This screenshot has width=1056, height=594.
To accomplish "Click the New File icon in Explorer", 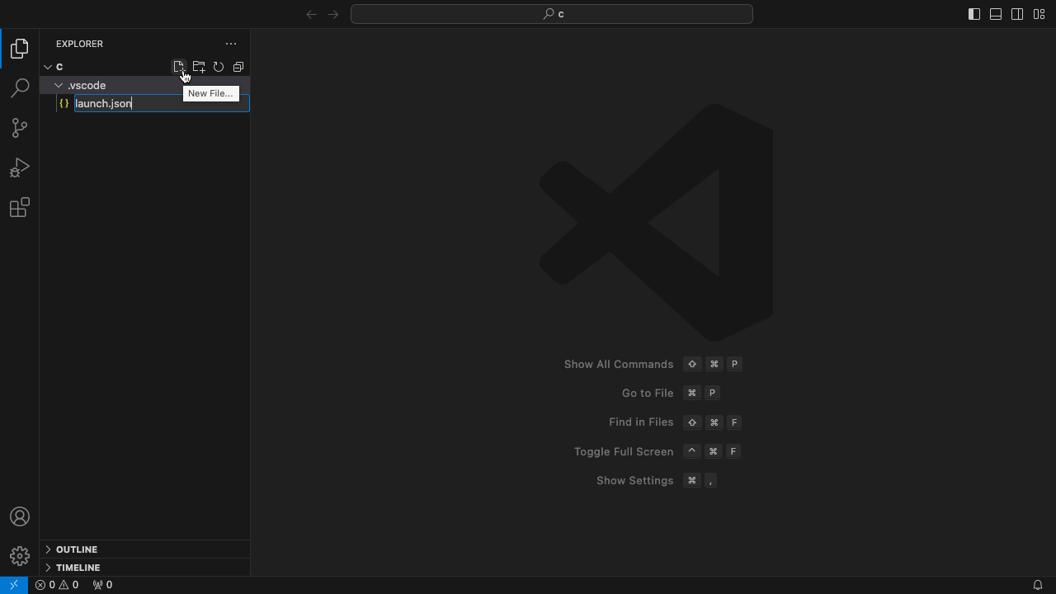I will [178, 67].
